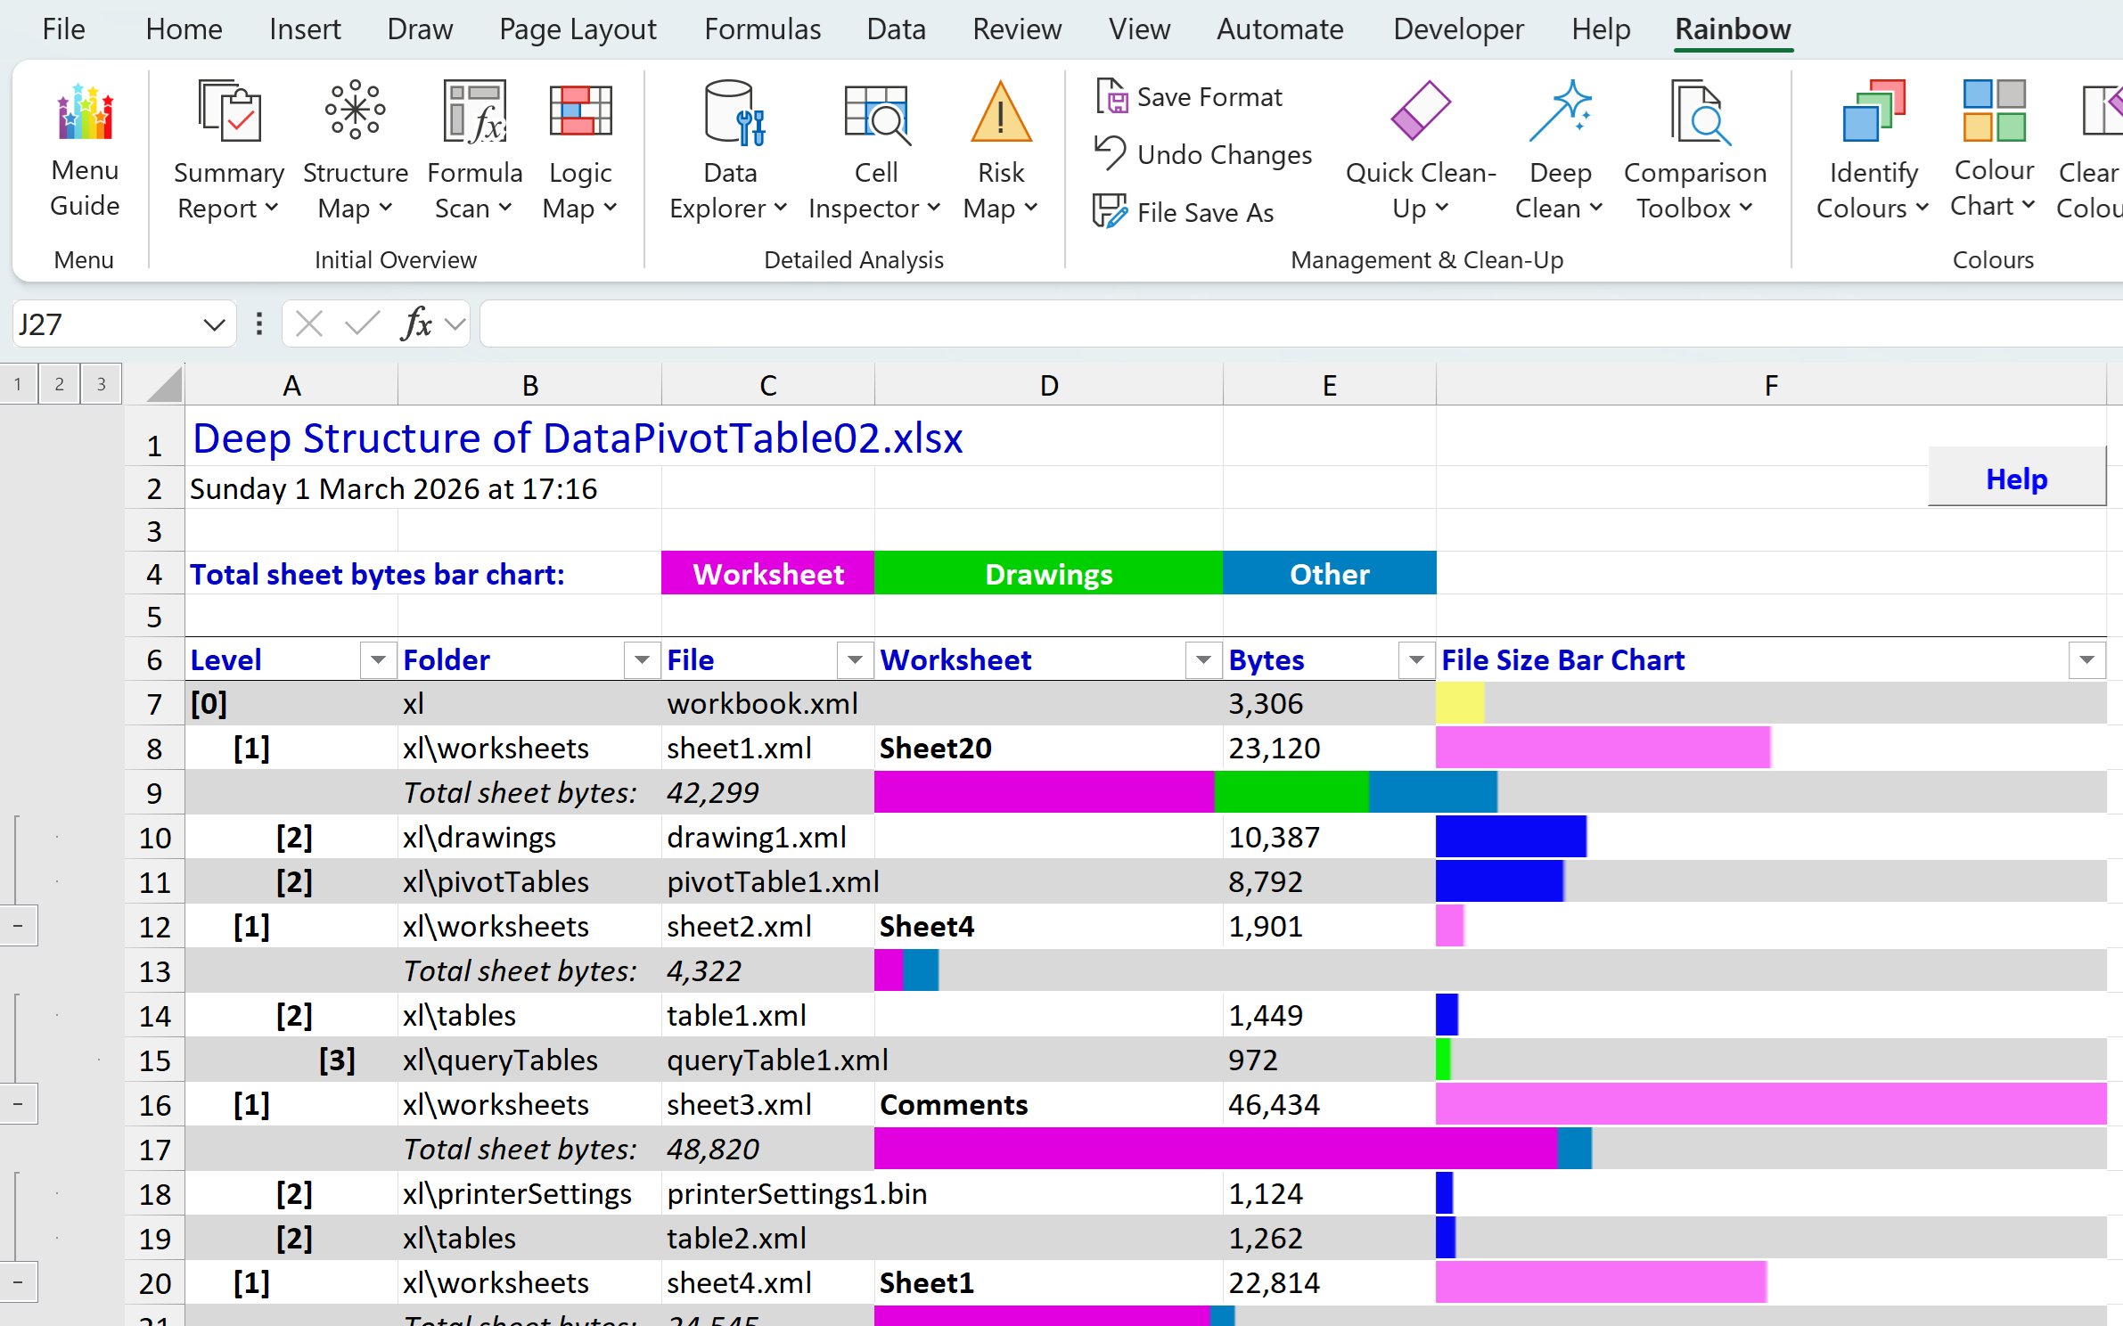Switch to the Formulas ribbon tab
Screen dimensions: 2123x1326
[762, 29]
